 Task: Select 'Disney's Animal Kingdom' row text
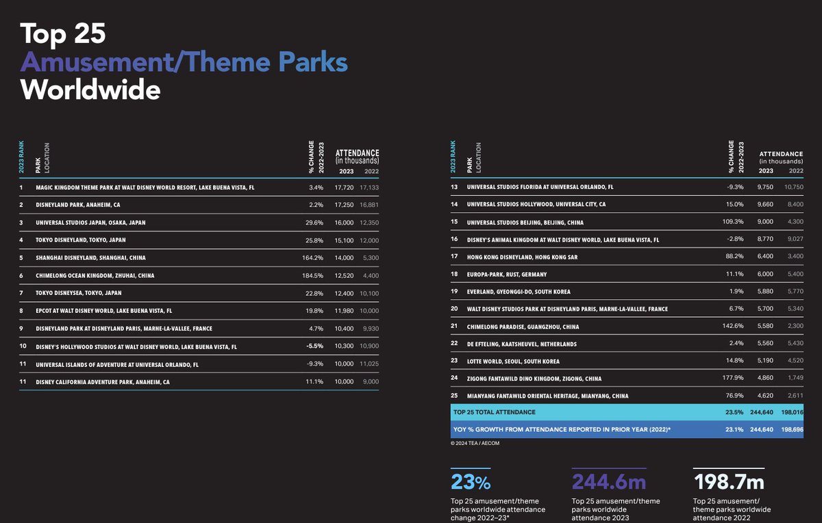pyautogui.click(x=562, y=240)
